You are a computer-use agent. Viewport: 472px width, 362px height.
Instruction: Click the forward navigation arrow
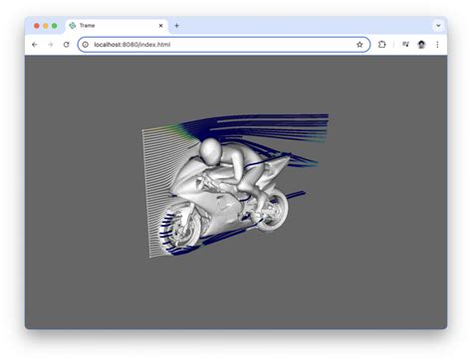51,45
